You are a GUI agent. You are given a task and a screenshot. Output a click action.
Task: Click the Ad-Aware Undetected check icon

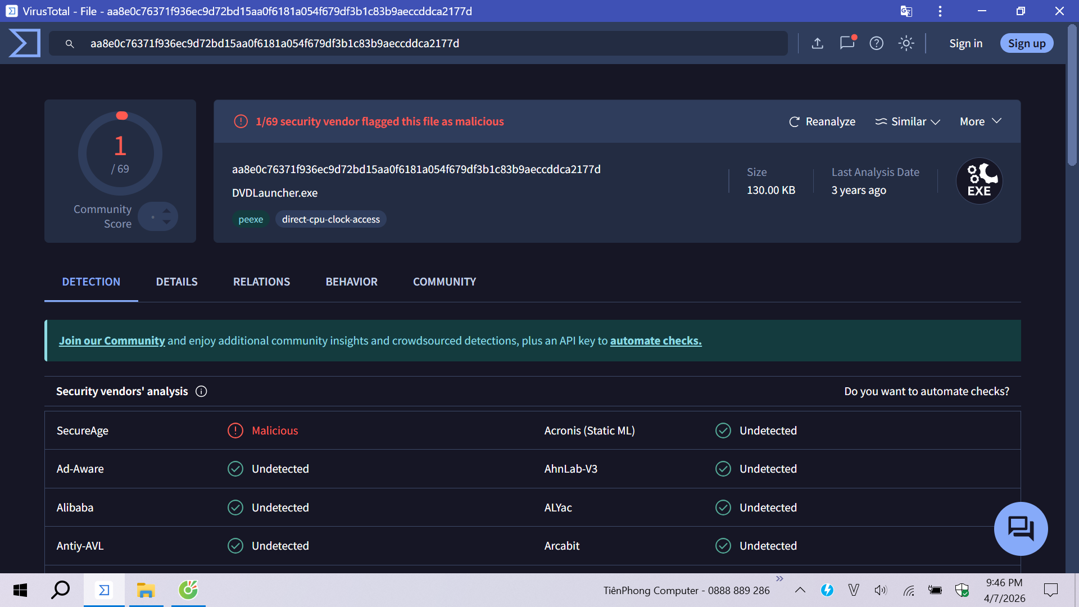[235, 469]
